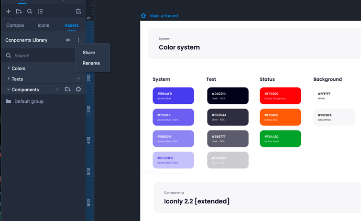This screenshot has width=361, height=221.
Task: Click the plus add icon in top toolbar
Action: pos(9,11)
